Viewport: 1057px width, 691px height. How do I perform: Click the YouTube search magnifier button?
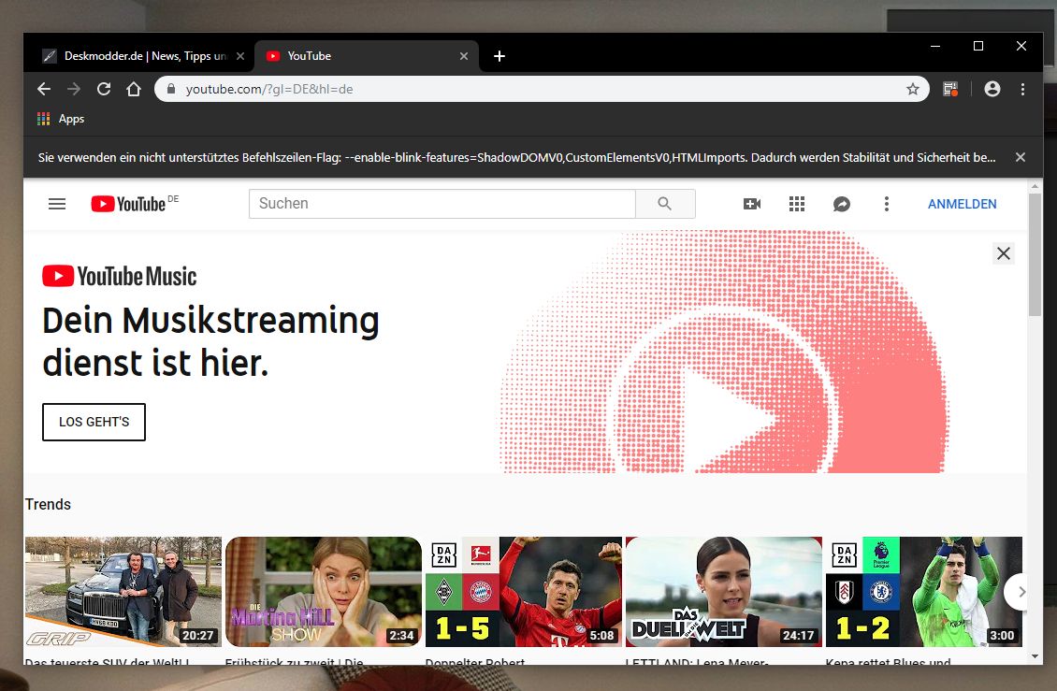(665, 204)
